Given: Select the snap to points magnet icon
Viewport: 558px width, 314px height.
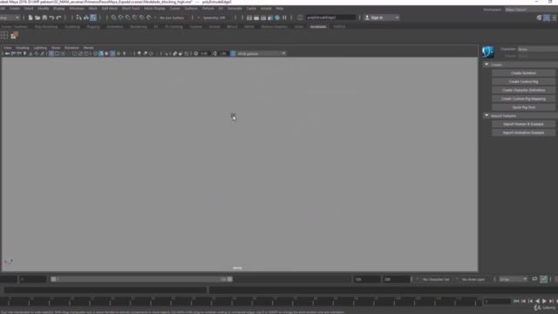Looking at the screenshot, I should (128, 17).
